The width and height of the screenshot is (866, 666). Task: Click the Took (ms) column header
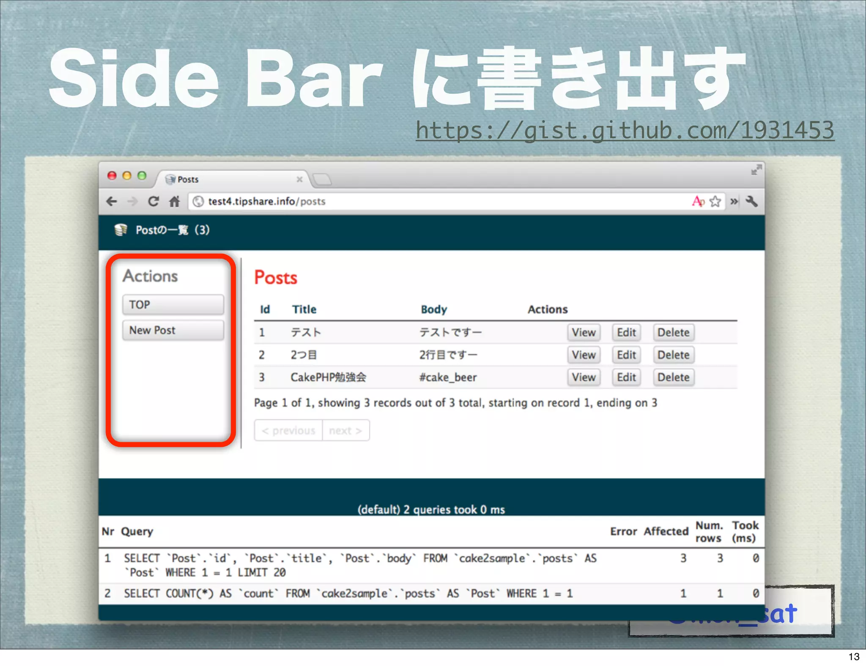pos(745,532)
